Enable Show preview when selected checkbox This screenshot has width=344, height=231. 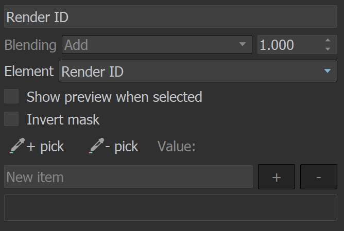[x=11, y=96]
